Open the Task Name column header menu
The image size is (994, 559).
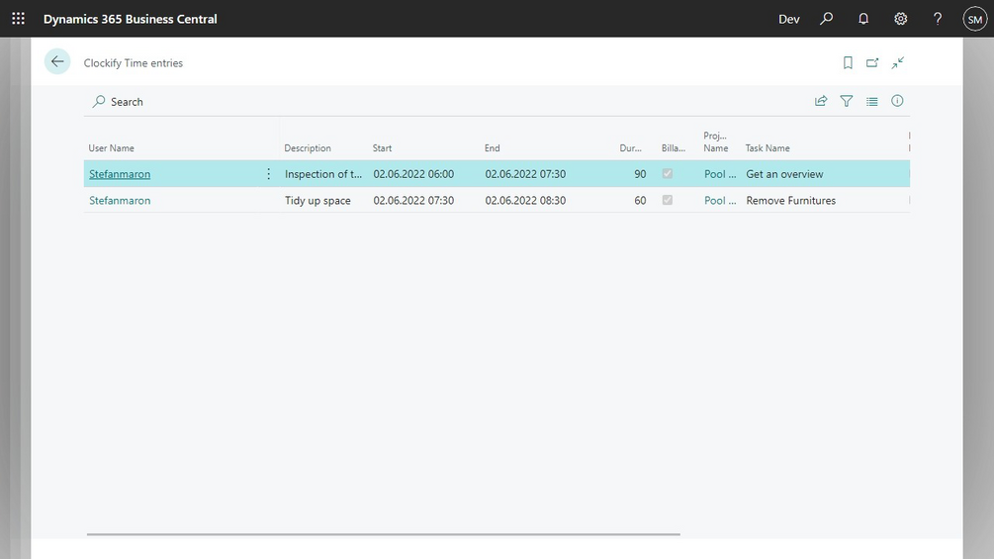tap(768, 147)
